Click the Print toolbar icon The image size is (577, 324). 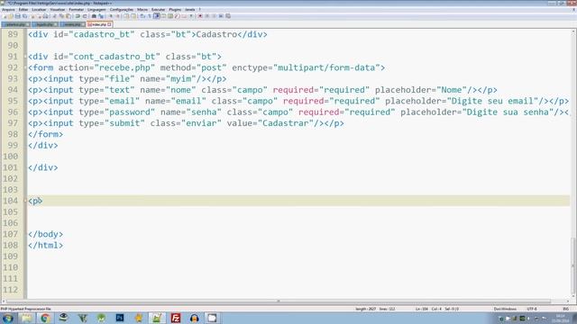45,16
